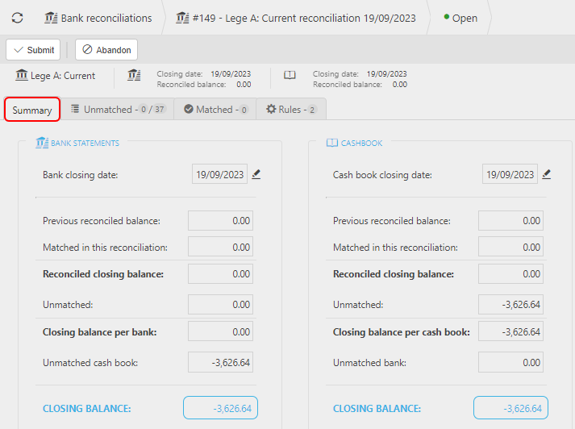Click the bank Unmatched cash book amount field
Image resolution: width=575 pixels, height=429 pixels.
220,363
